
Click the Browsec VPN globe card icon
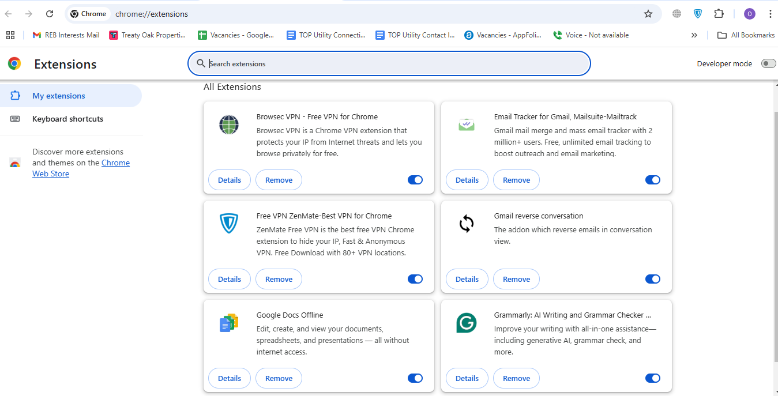229,125
